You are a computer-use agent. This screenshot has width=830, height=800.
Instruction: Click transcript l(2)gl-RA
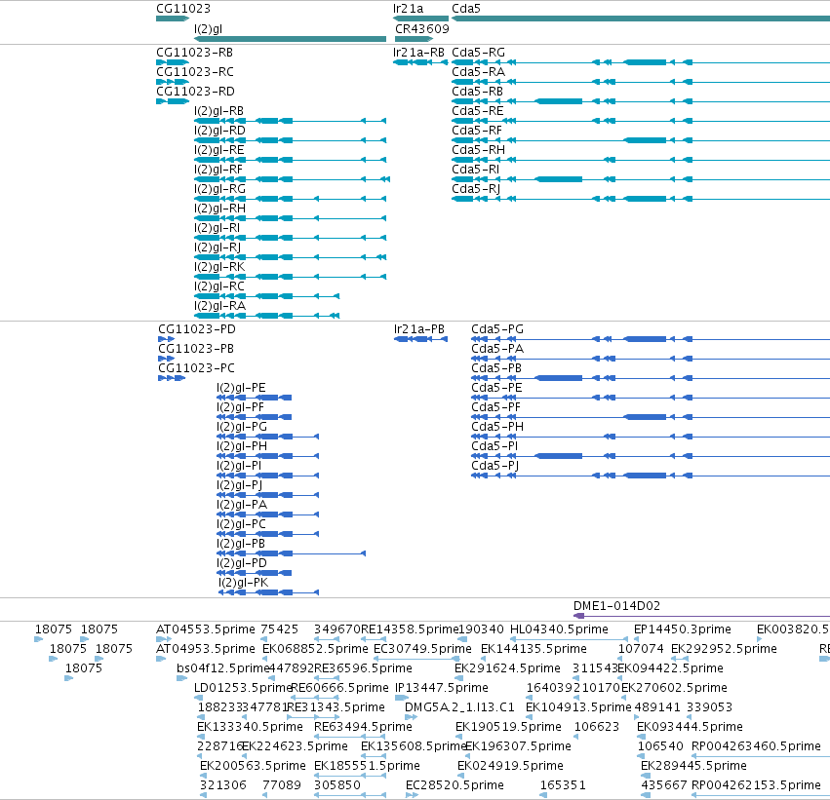[267, 316]
